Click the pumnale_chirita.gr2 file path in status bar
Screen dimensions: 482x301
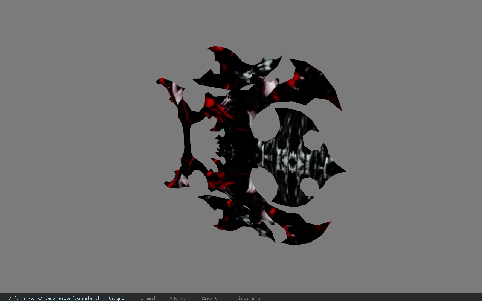pos(66,298)
